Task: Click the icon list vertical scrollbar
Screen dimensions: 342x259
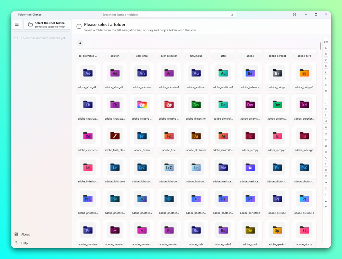Action: [x=320, y=46]
